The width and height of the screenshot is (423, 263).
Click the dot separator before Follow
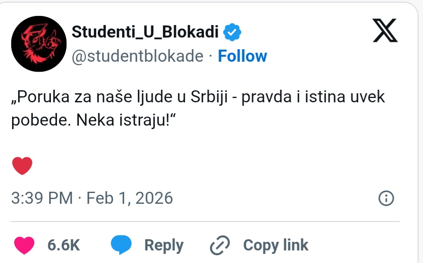(210, 56)
